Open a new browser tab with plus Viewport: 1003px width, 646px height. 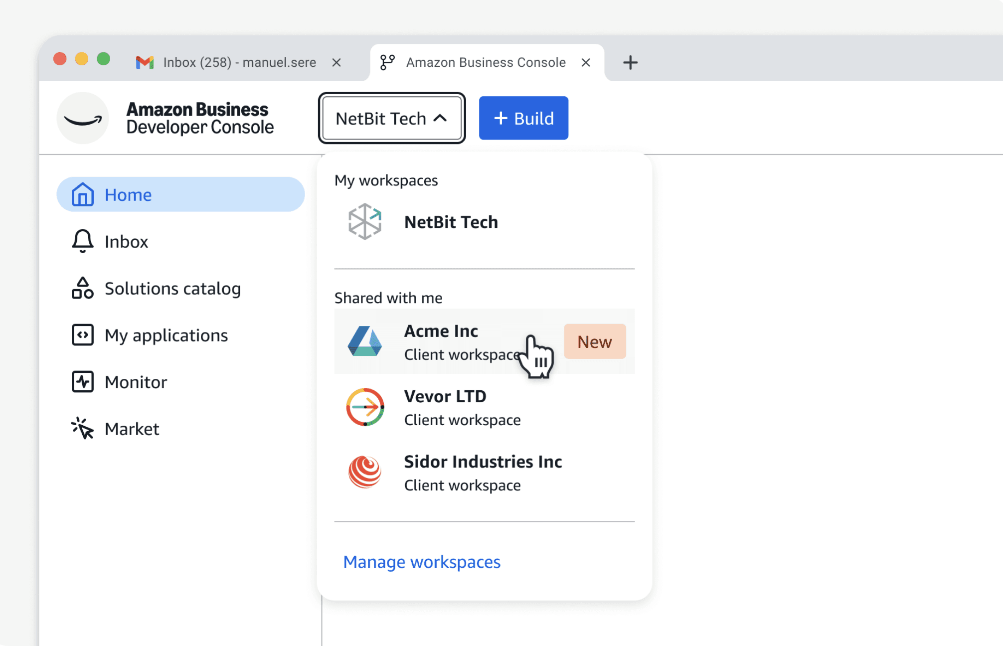coord(630,62)
